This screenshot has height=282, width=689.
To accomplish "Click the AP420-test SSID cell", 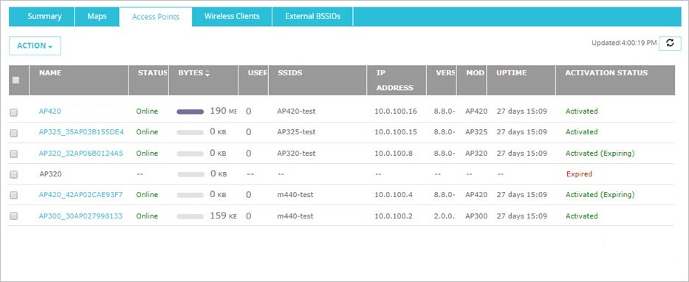I will [x=296, y=111].
